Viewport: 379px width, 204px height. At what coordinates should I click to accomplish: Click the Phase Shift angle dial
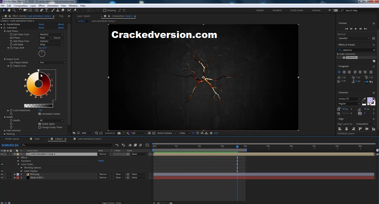pyautogui.click(x=42, y=53)
